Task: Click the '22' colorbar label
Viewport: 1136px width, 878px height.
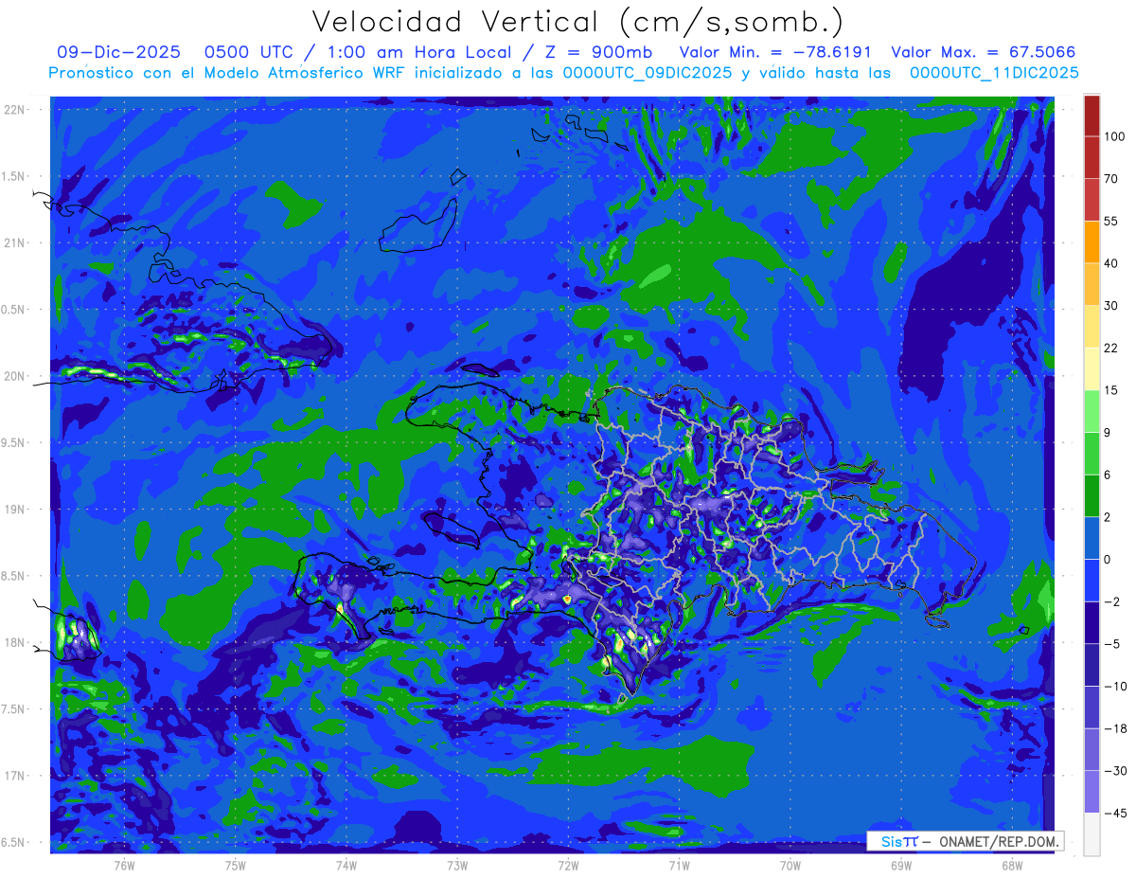Action: click(x=1112, y=348)
